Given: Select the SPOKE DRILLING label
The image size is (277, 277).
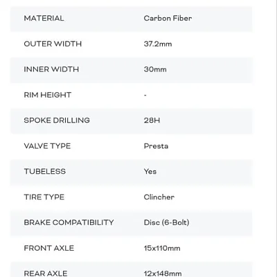Looking at the screenshot, I should 57,120.
